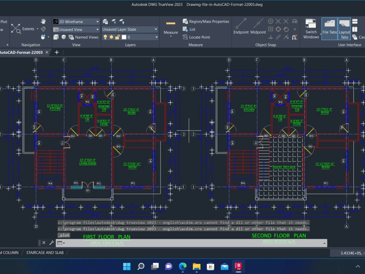The image size is (365, 274).
Task: Run Region/Mass Properties
Action: [205, 21]
